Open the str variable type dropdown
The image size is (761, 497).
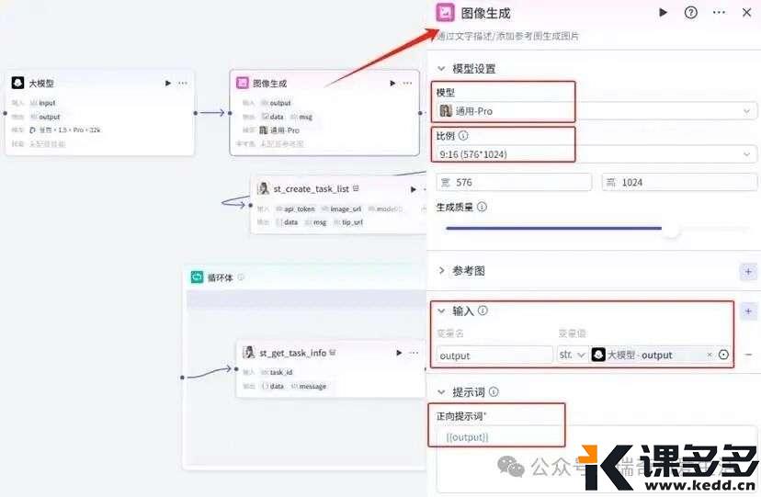coord(573,355)
